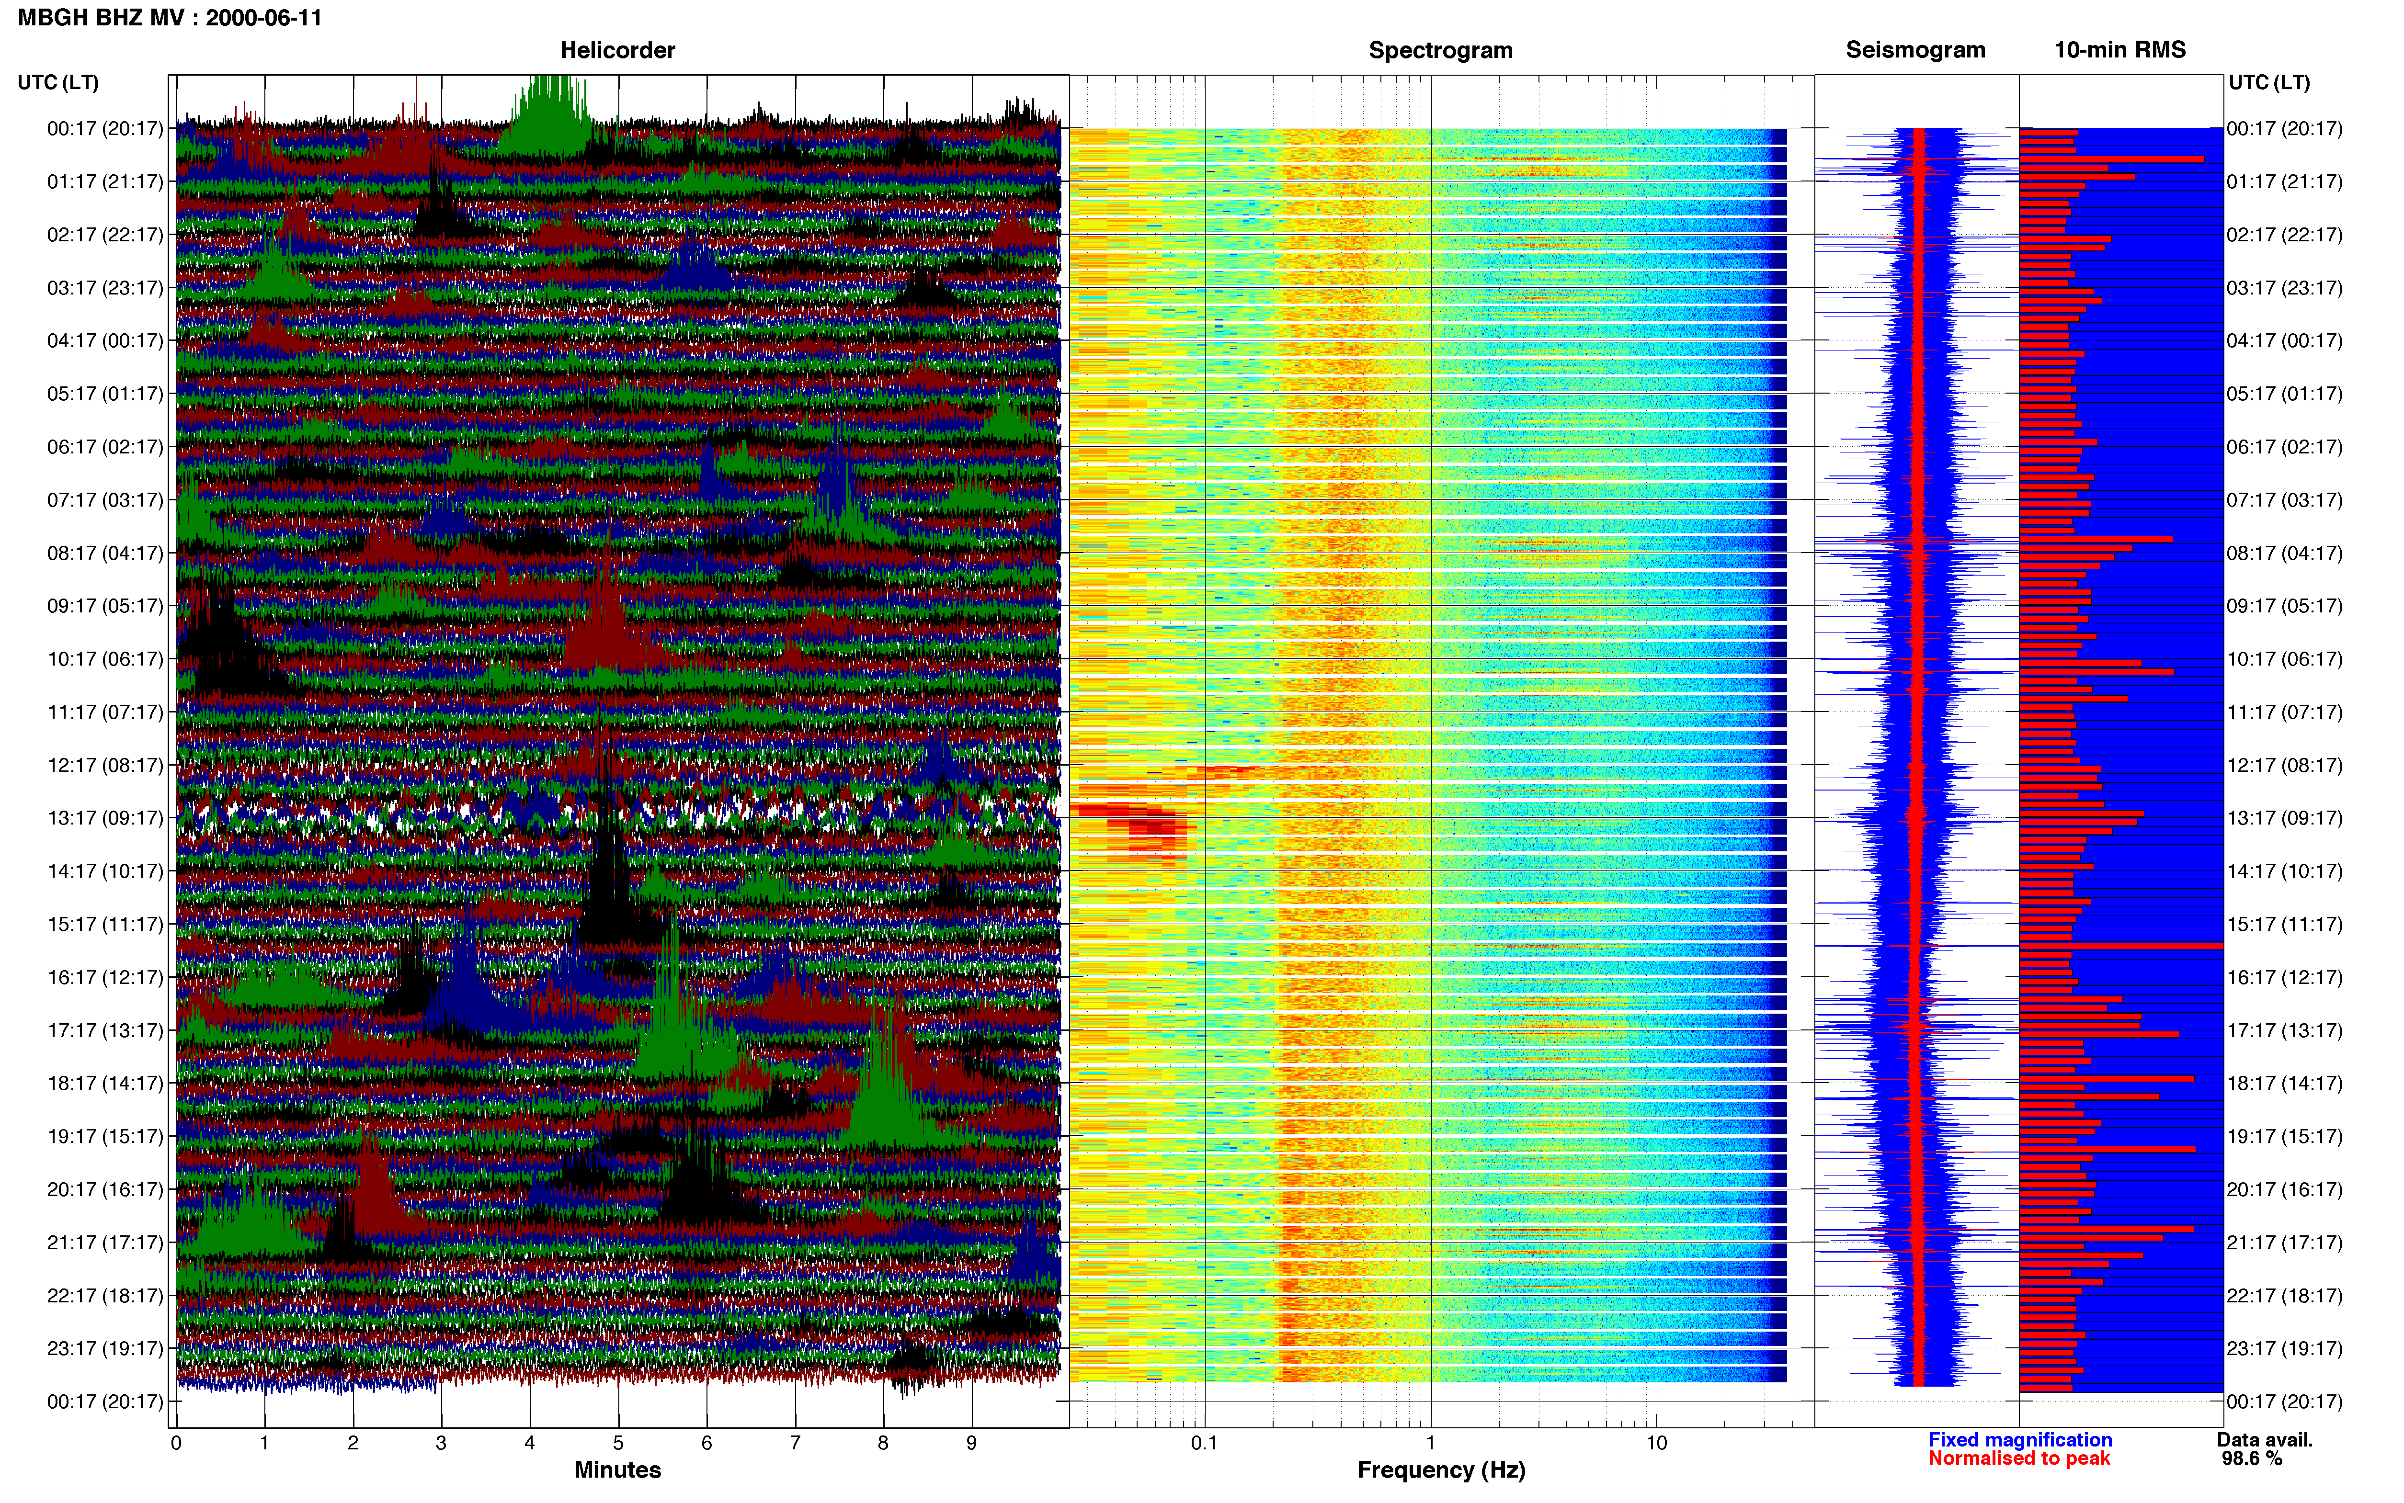Viewport: 2404px width, 1503px height.
Task: Select the "Spectrogram" panel heading
Action: point(1441,50)
